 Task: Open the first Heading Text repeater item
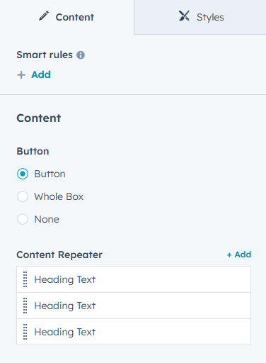click(134, 279)
